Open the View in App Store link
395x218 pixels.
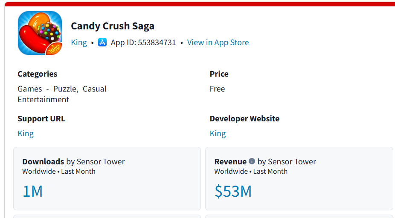coord(218,43)
